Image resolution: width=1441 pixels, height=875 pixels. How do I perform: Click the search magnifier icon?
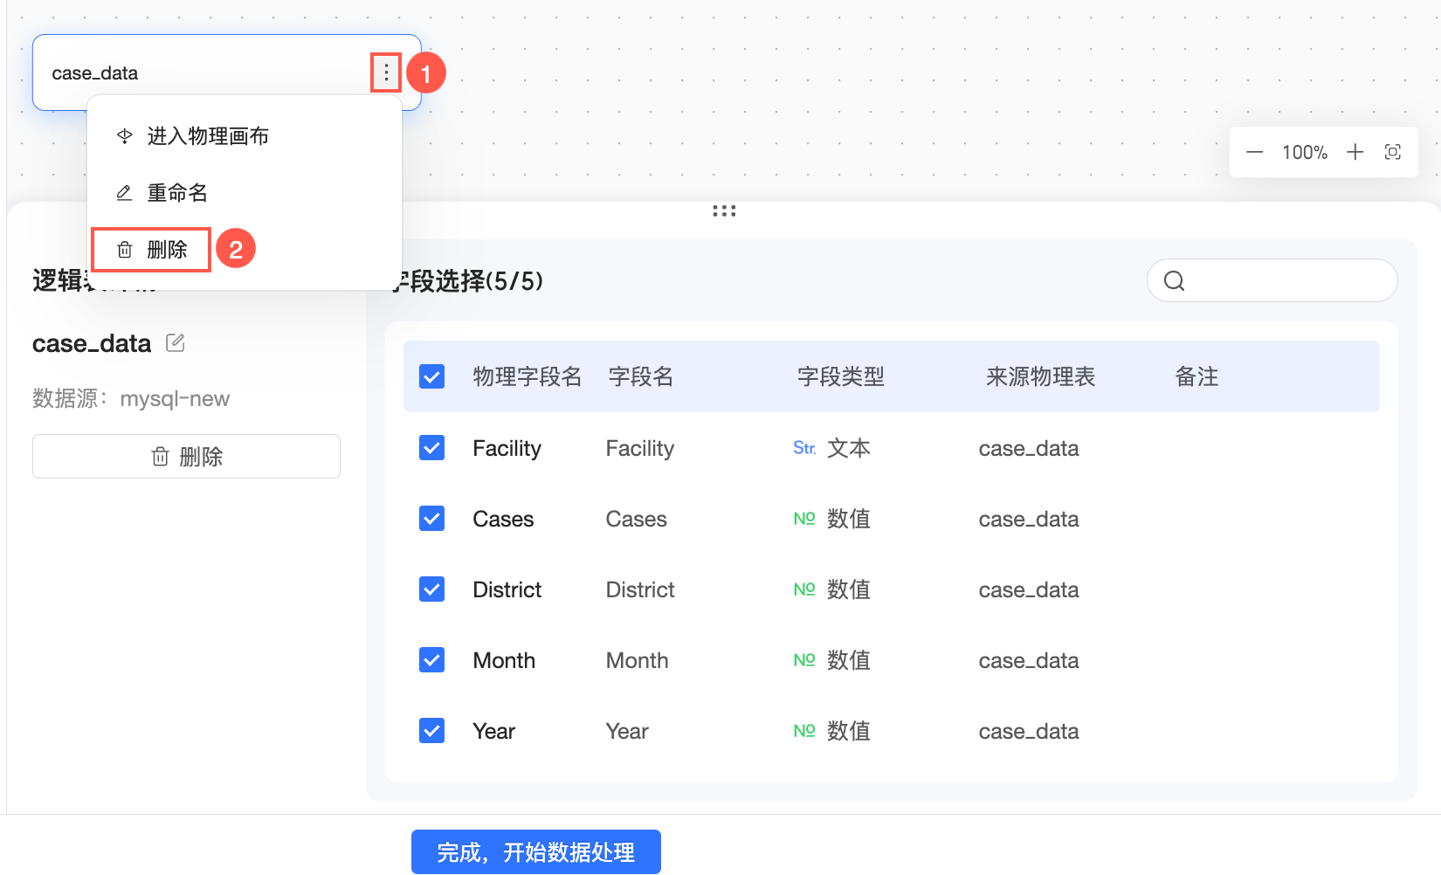1175,280
